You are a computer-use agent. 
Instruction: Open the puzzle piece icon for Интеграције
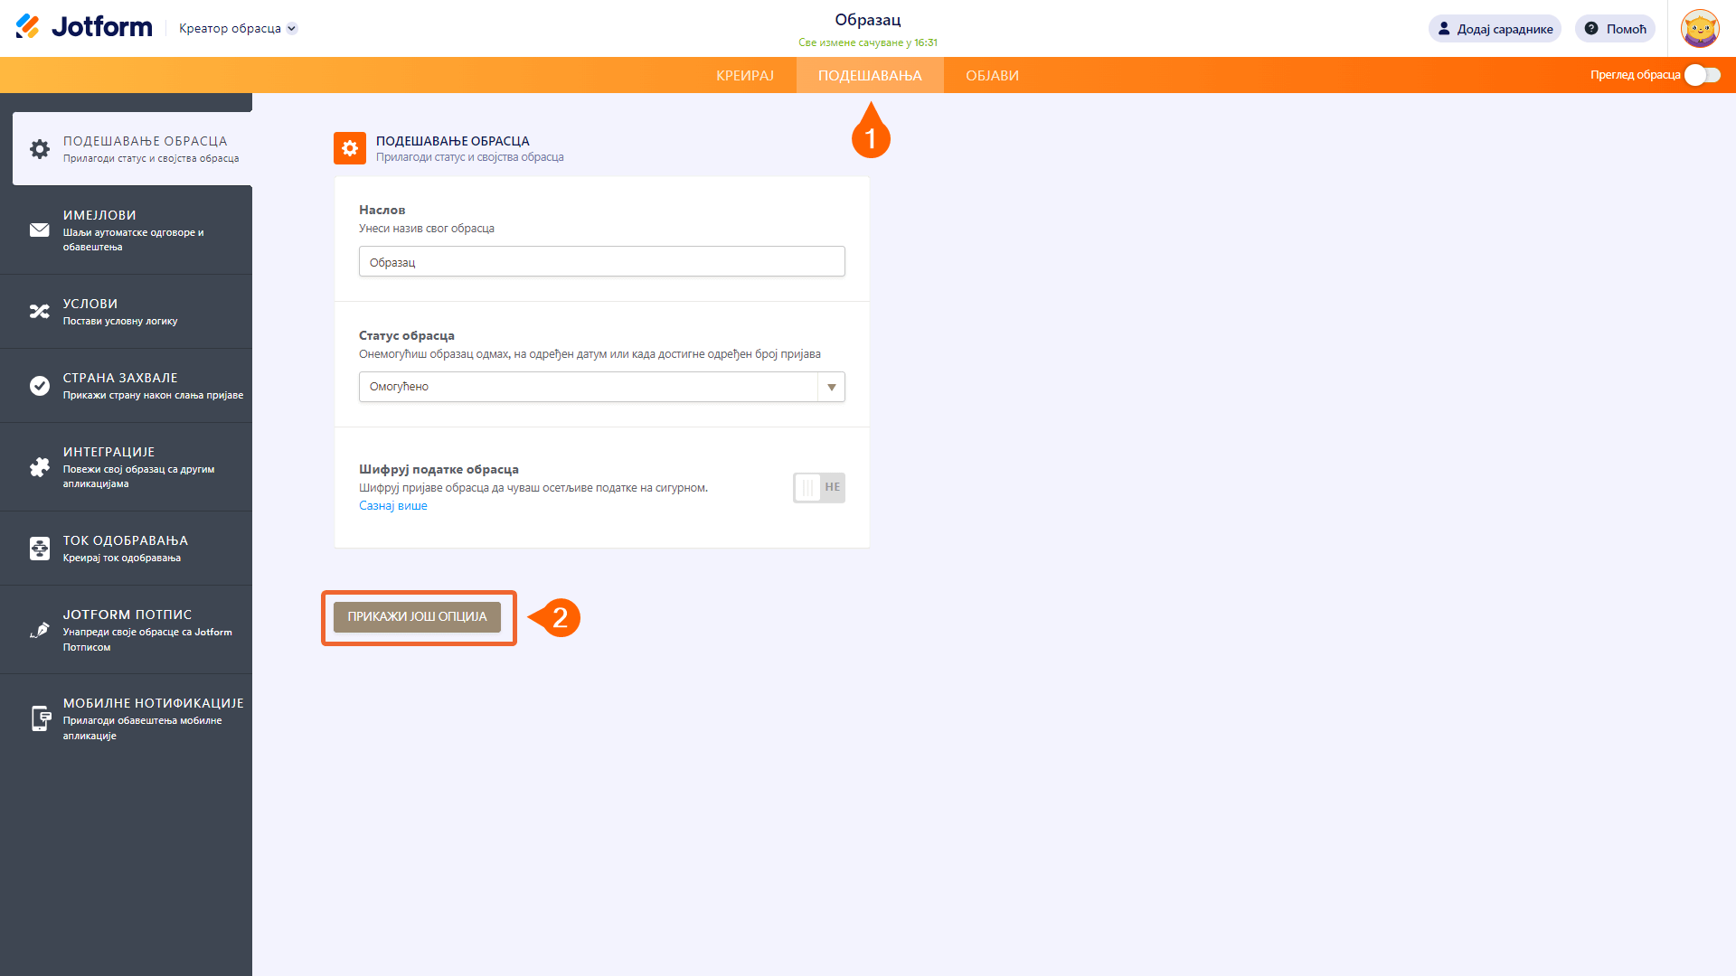(40, 467)
